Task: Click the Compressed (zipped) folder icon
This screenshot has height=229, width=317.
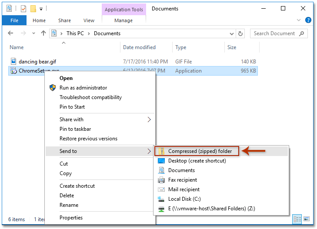Action: click(162, 151)
